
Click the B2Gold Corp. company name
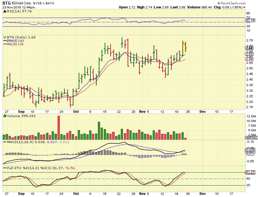click(22, 3)
